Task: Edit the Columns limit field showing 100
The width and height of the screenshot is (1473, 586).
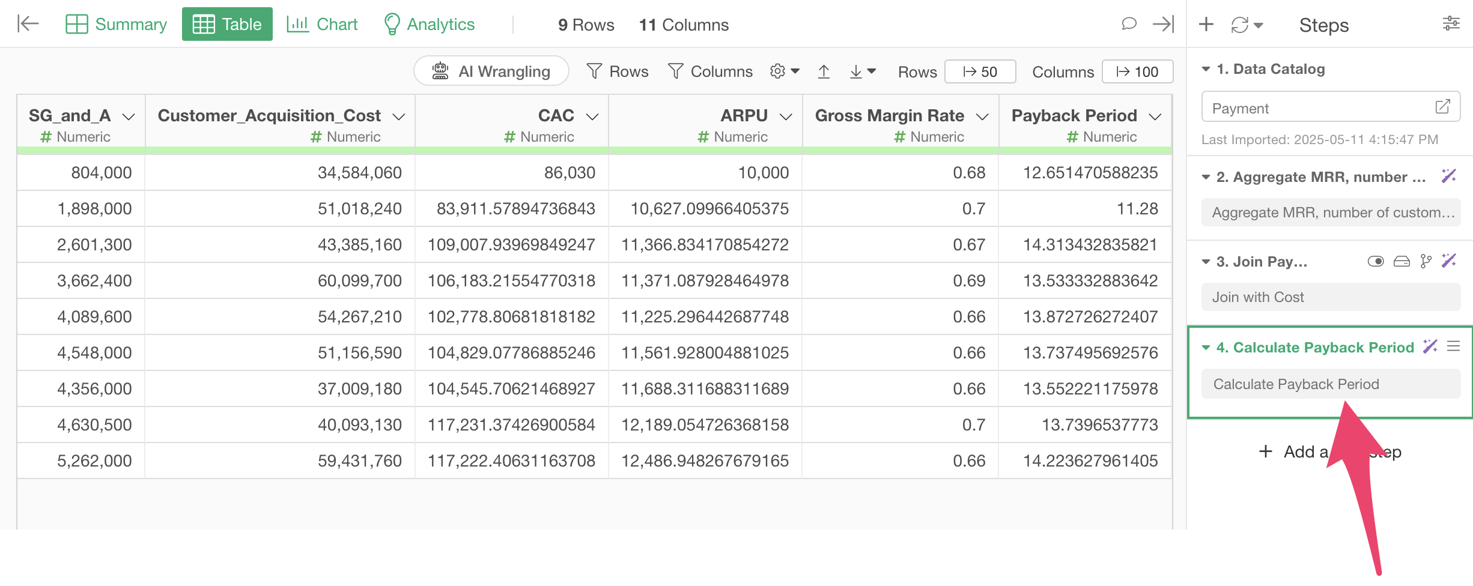Action: [x=1137, y=71]
